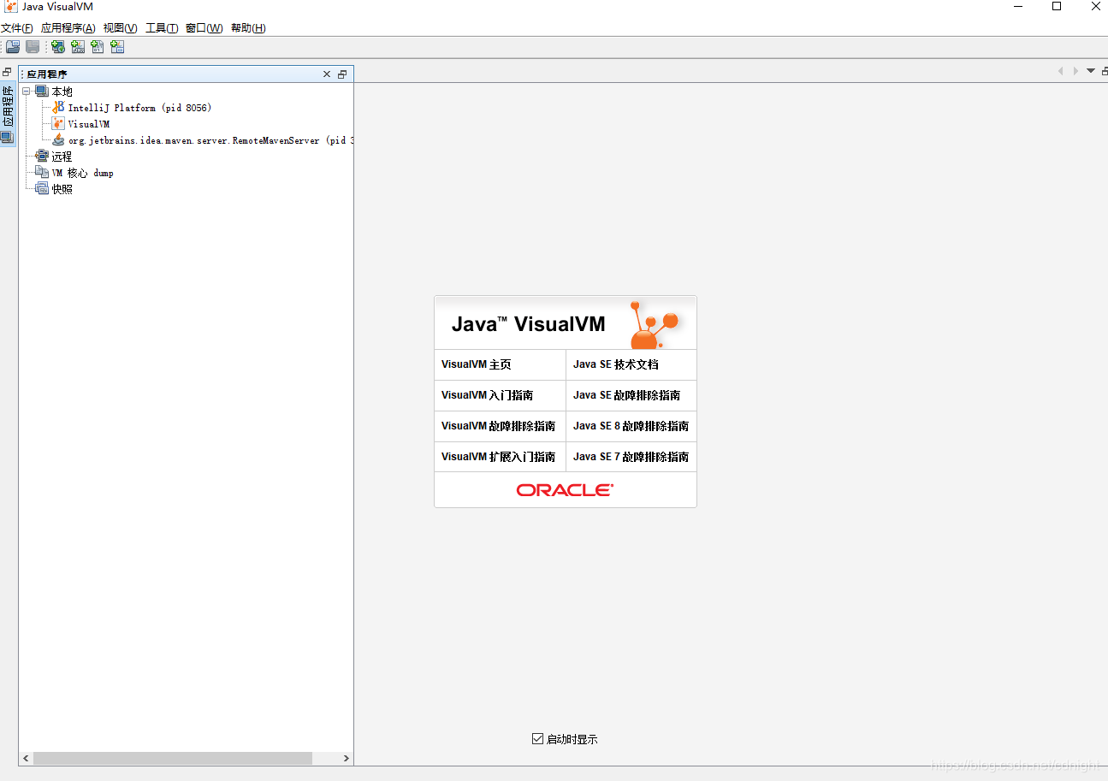The image size is (1108, 781).
Task: Click the scroll documents right arrow
Action: (1075, 71)
